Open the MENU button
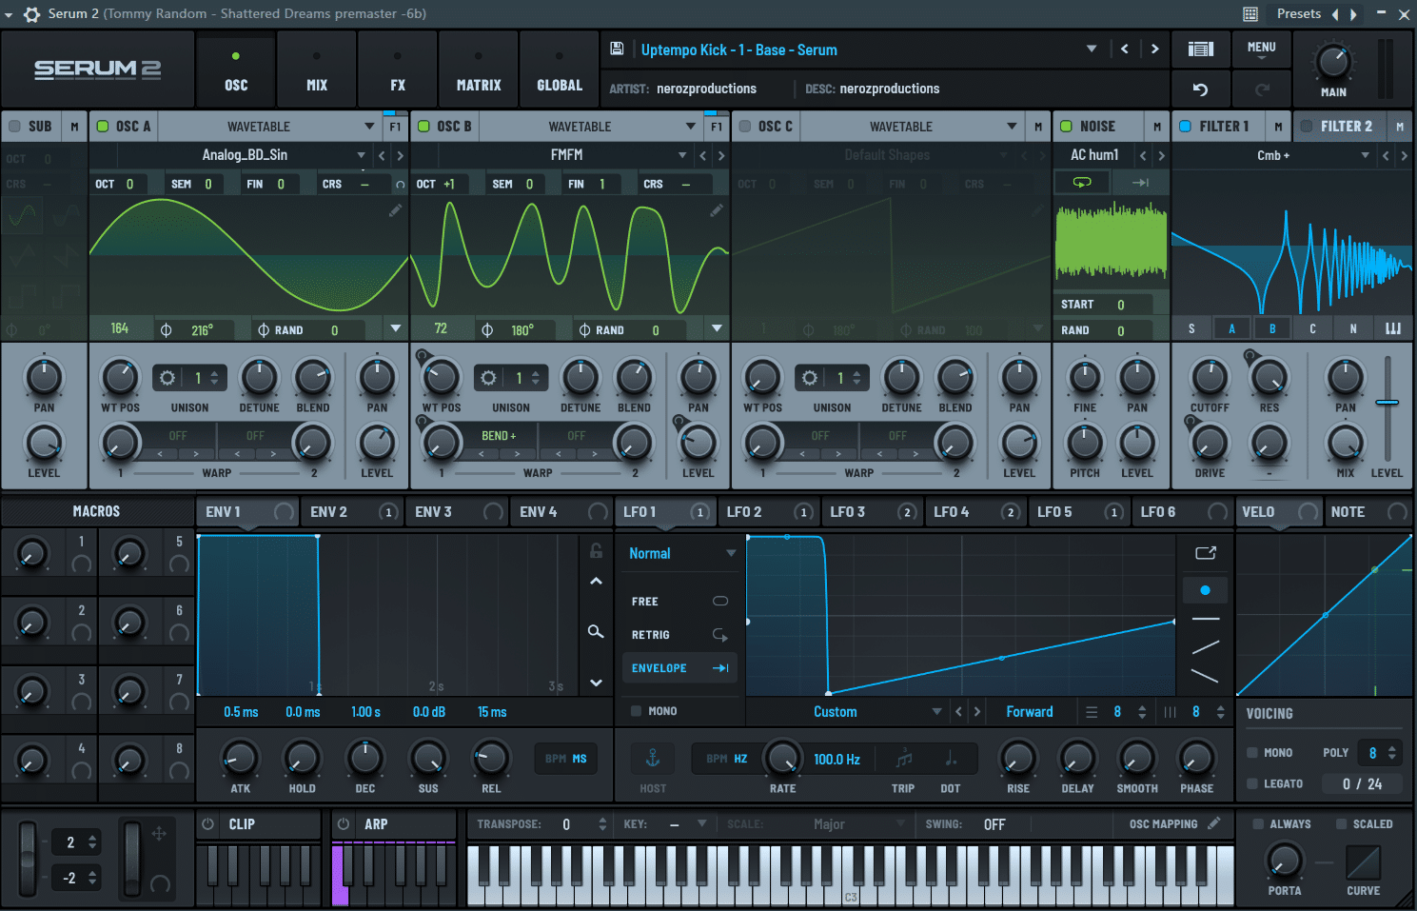Image resolution: width=1417 pixels, height=911 pixels. pos(1261,49)
